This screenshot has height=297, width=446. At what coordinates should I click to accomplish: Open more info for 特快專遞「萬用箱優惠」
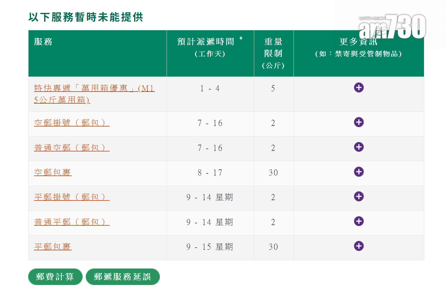click(358, 88)
